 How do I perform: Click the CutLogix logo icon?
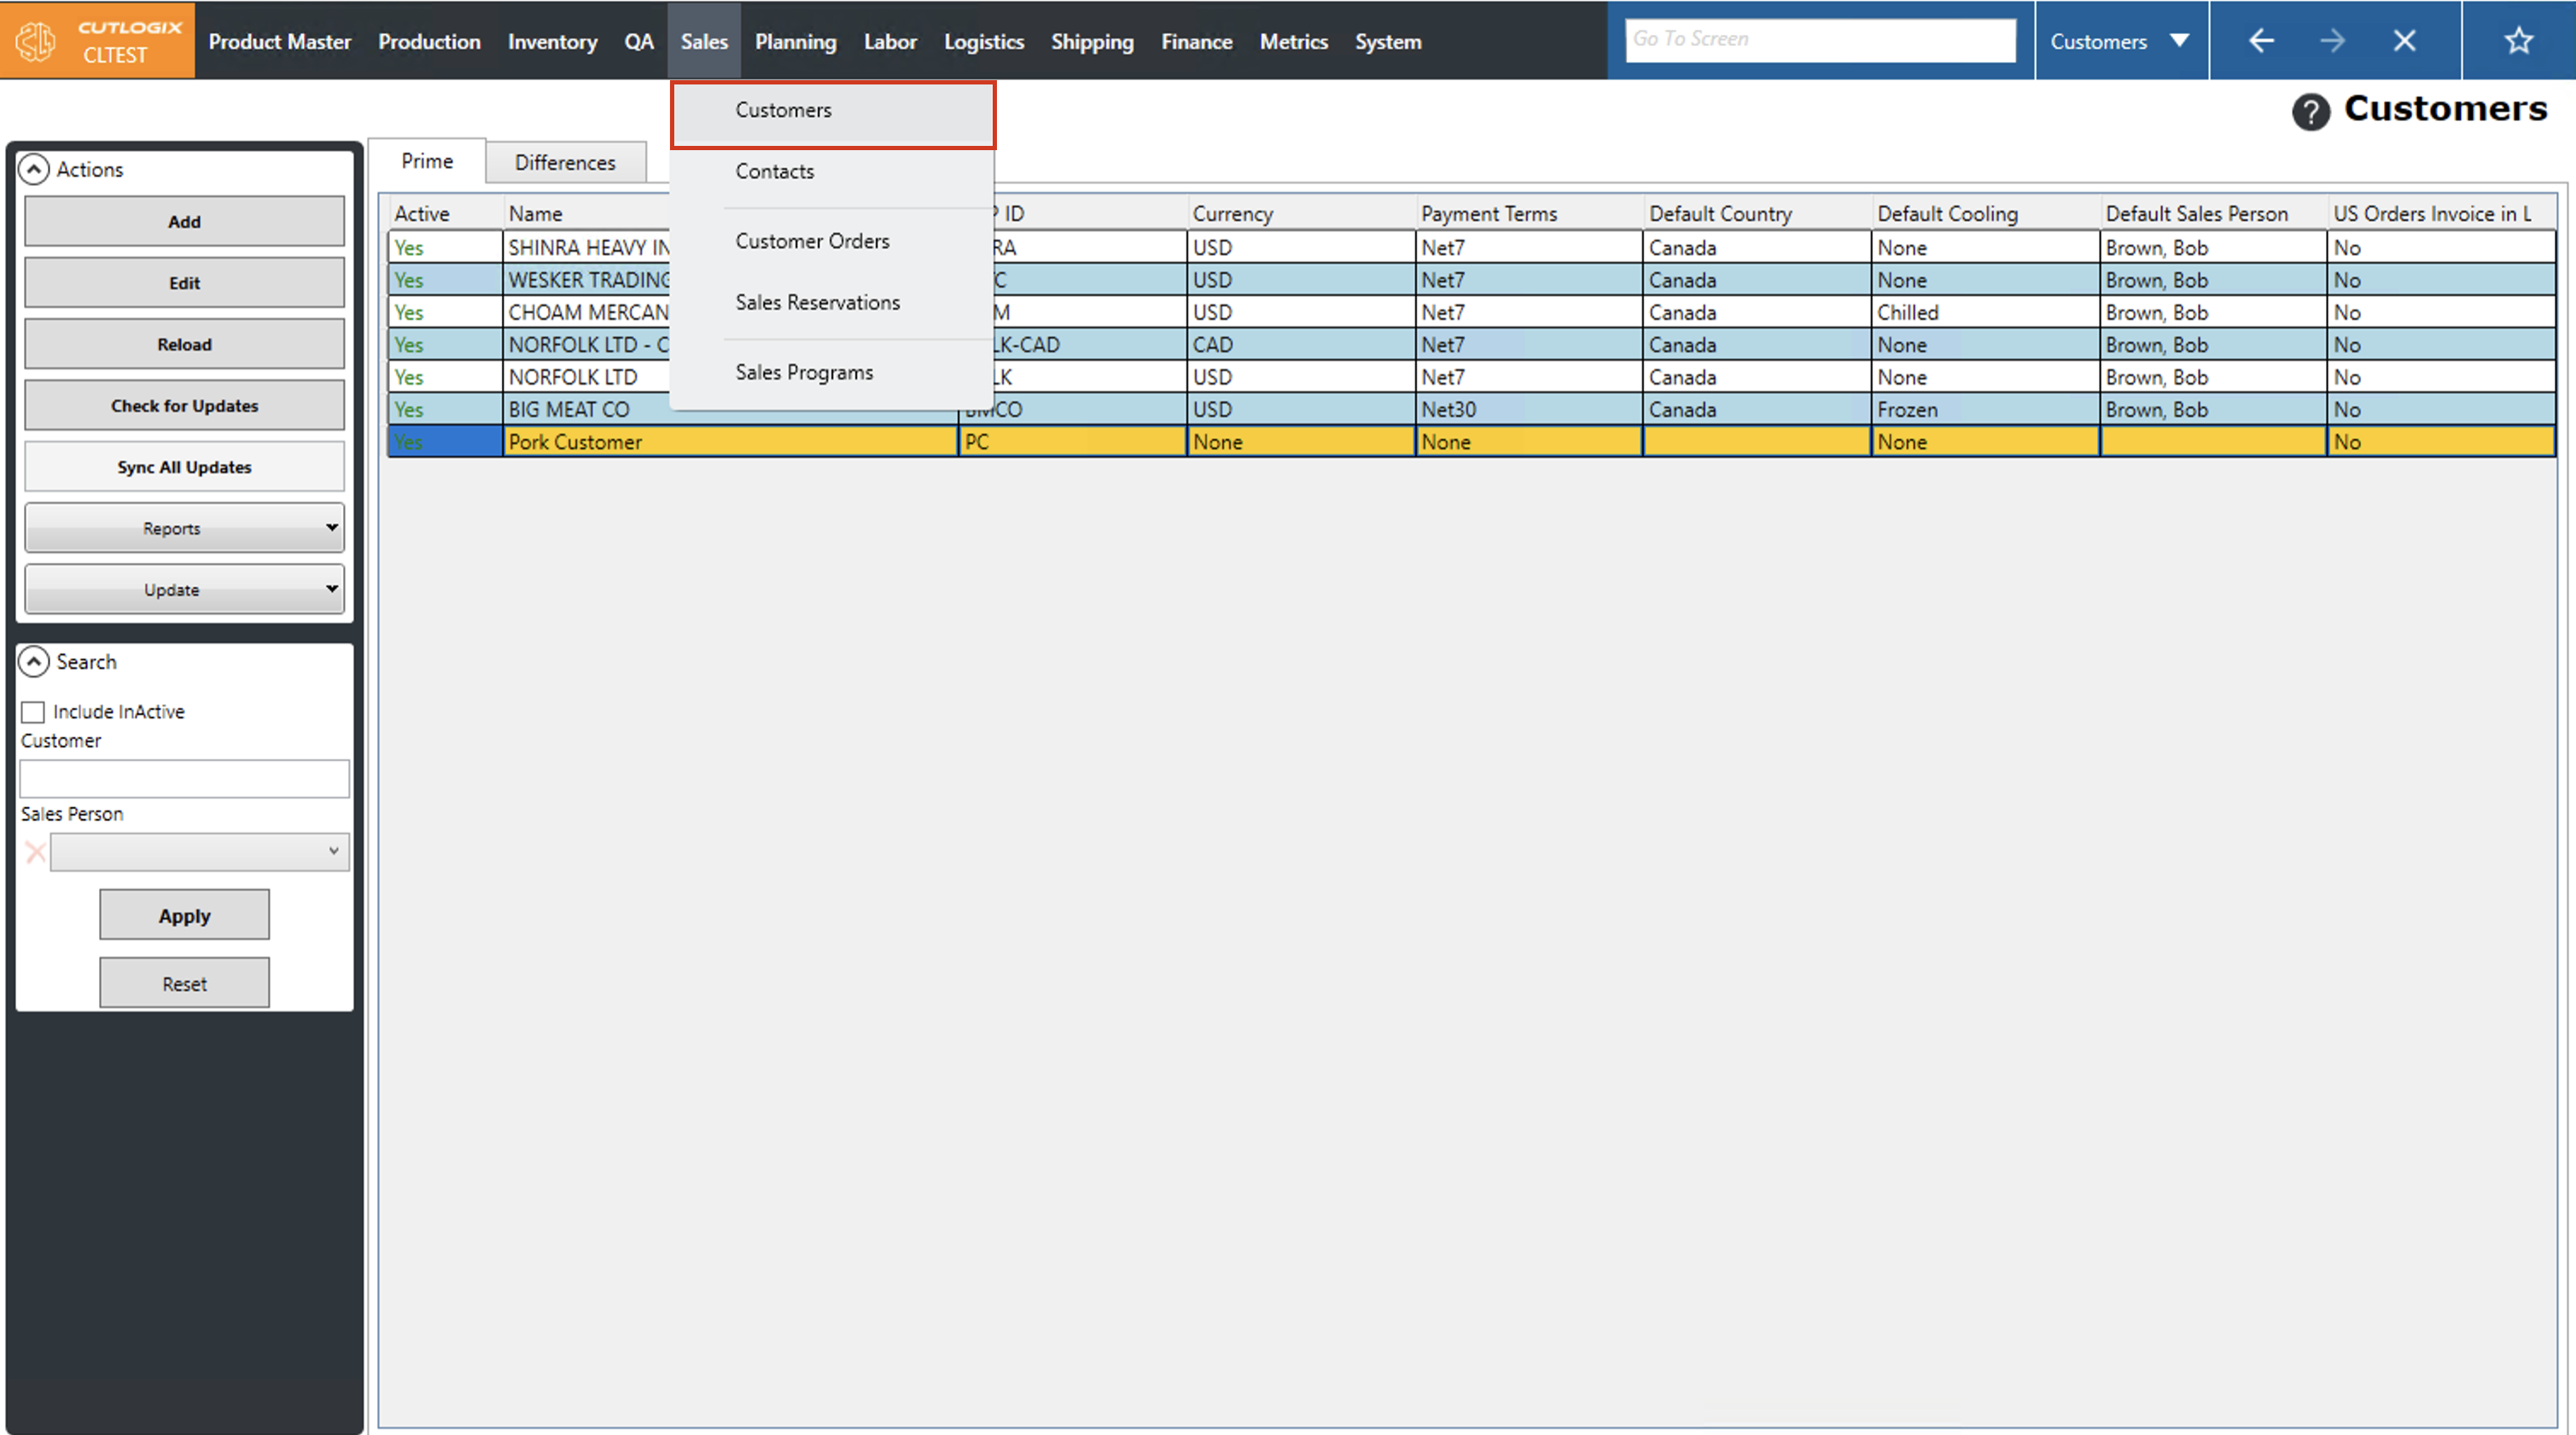pos(36,41)
